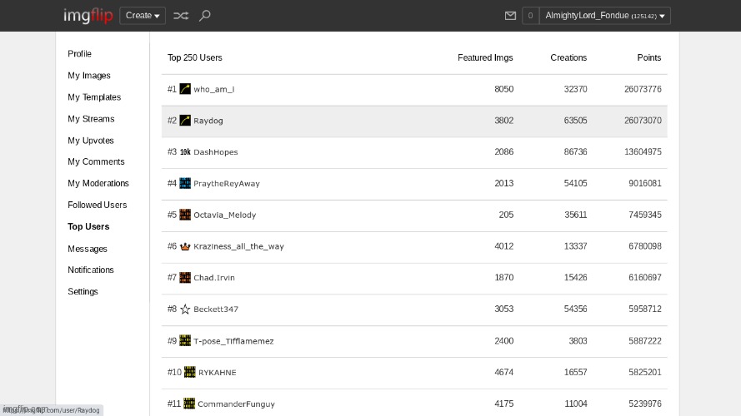Click who_am_i's points value 26073776
Viewport: 741px width, 416px height.
(x=643, y=89)
